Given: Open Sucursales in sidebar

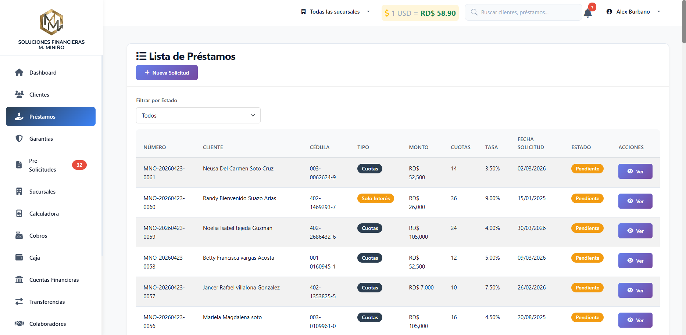Looking at the screenshot, I should point(51,191).
